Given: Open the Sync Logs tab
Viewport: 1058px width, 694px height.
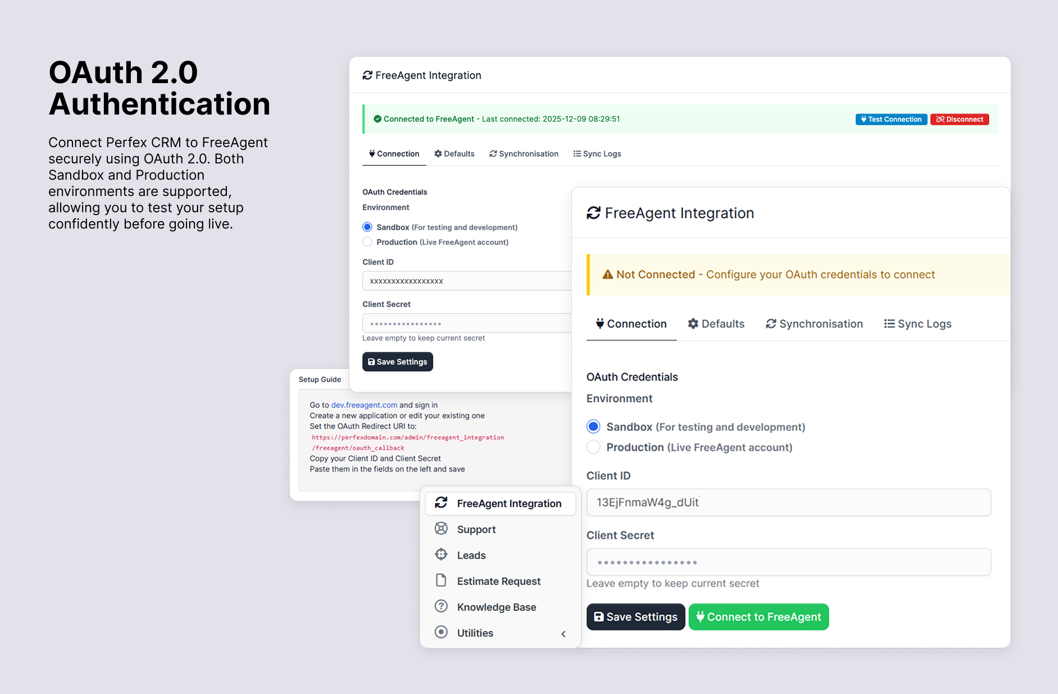Looking at the screenshot, I should 918,323.
